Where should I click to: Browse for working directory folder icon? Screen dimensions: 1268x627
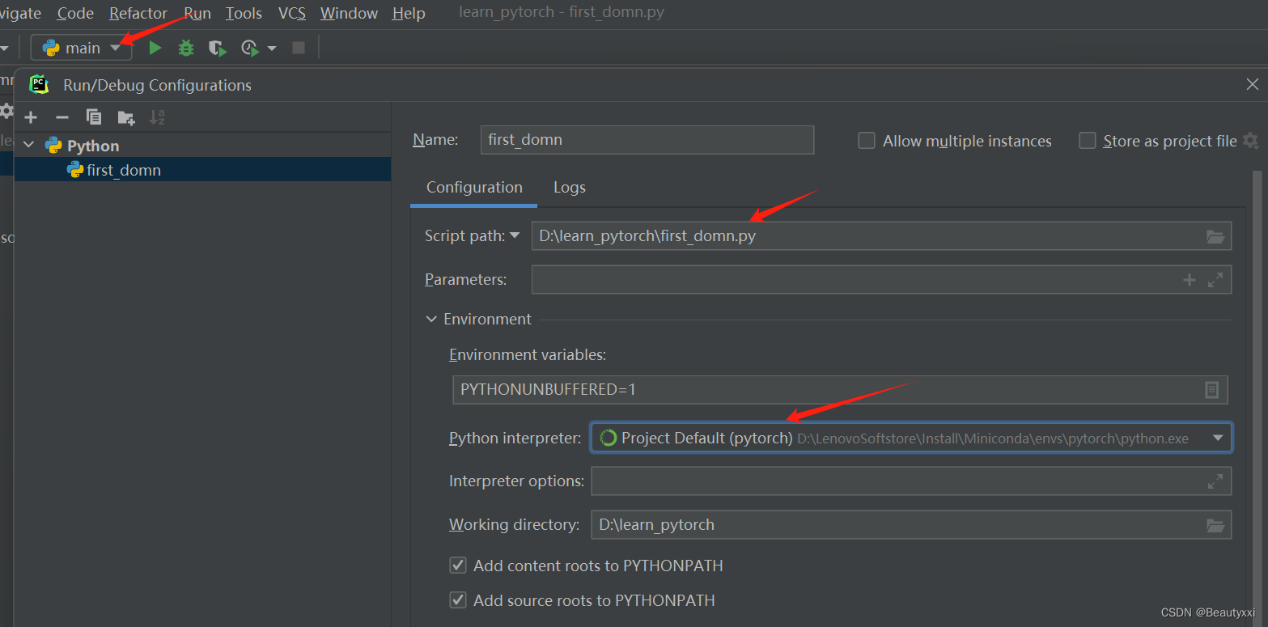click(x=1215, y=525)
